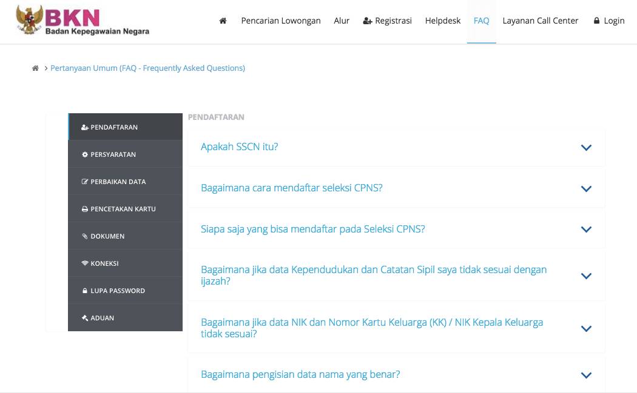Click the wifi icon next to KONEKSI
637x393 pixels.
tap(84, 263)
